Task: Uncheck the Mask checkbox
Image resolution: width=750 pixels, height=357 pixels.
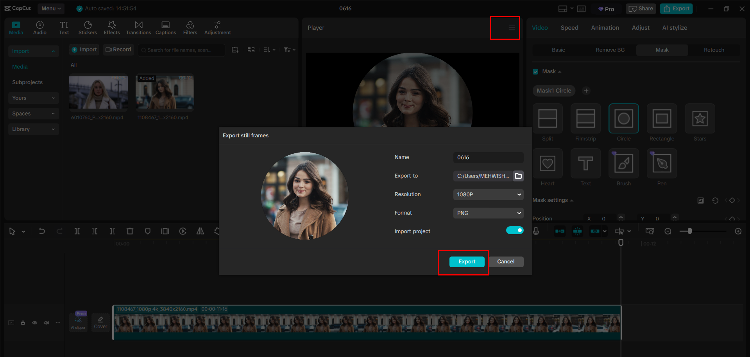Action: click(x=535, y=71)
